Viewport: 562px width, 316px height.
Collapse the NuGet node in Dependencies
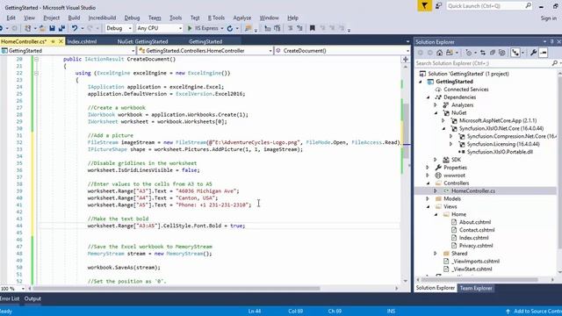[x=436, y=113]
